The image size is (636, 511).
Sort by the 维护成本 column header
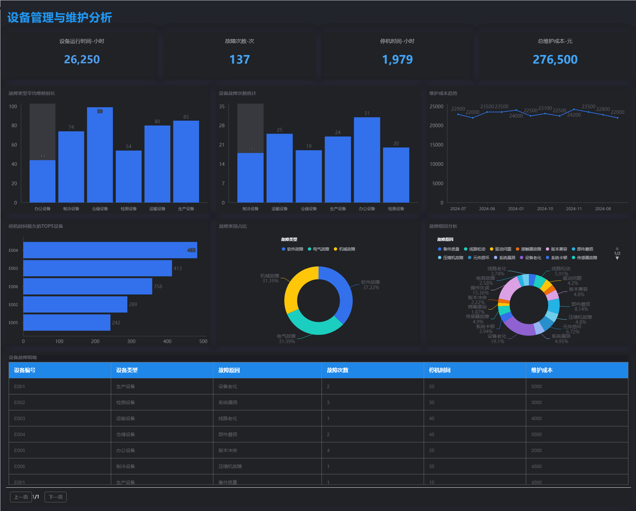(577, 370)
